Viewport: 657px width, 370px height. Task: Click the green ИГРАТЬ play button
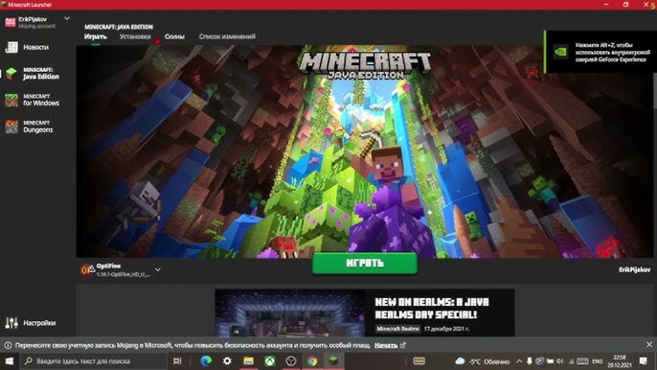click(x=365, y=263)
